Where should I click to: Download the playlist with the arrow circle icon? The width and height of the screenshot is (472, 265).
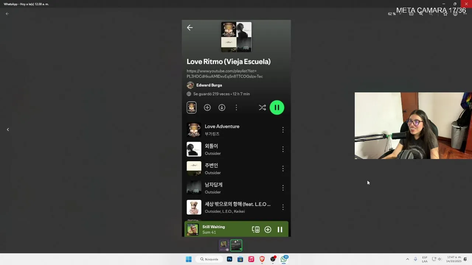point(222,107)
